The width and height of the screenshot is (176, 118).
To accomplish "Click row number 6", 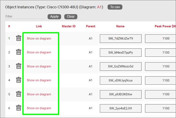I will tap(9, 108).
